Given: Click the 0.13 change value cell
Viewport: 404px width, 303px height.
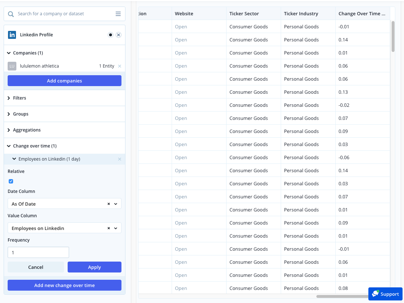Looking at the screenshot, I should (x=363, y=92).
